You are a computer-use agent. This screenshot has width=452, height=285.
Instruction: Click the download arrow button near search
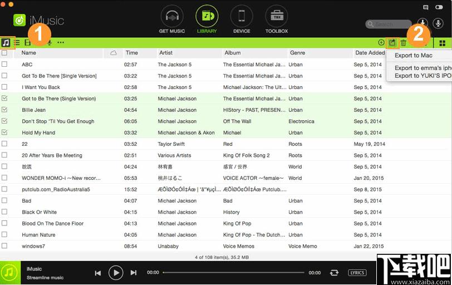pyautogui.click(x=422, y=23)
